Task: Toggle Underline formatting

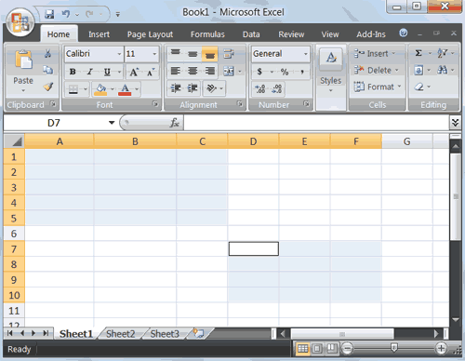Action: click(107, 72)
